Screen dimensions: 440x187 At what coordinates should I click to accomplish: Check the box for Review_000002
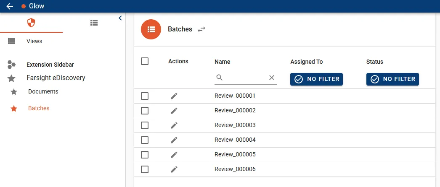tap(145, 111)
